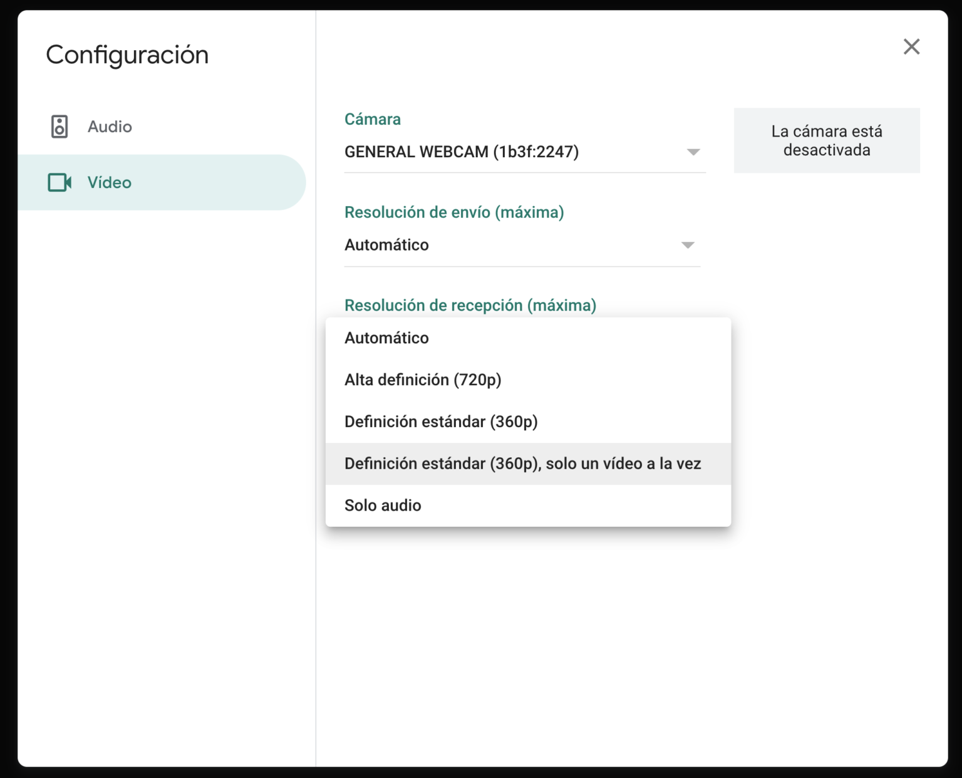
Task: Click the Cámara label
Action: click(x=373, y=119)
